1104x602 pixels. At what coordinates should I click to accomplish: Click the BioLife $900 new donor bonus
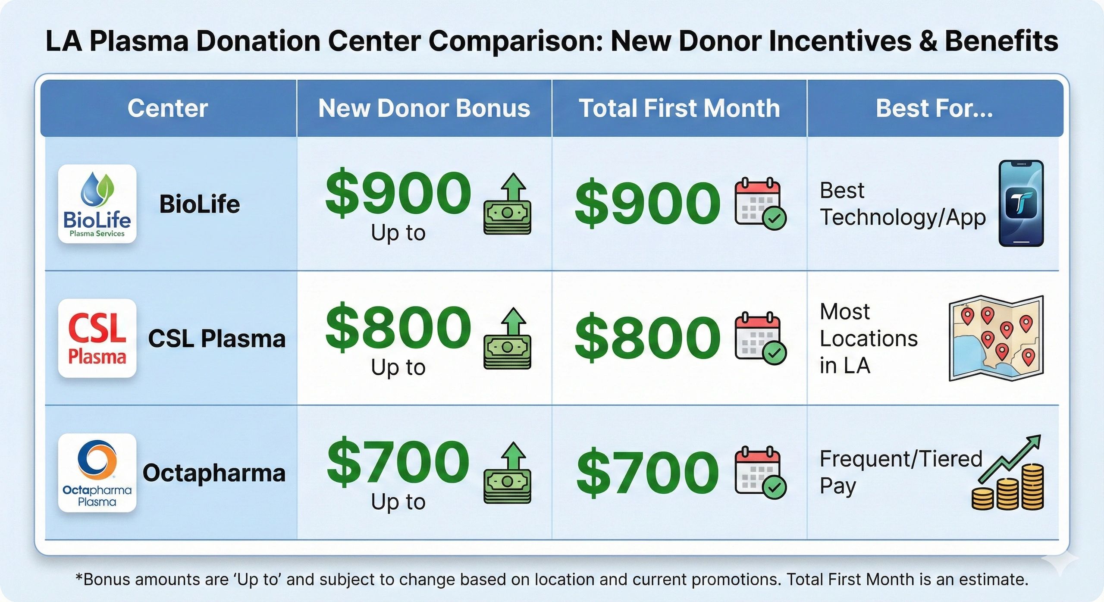click(398, 193)
